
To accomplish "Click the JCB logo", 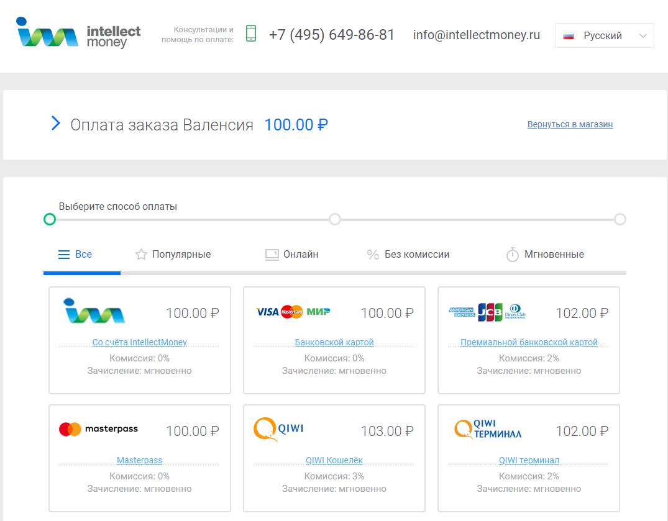I will (x=490, y=312).
